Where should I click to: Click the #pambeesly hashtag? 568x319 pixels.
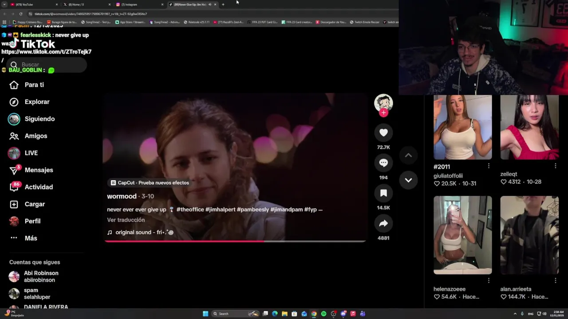pos(252,210)
